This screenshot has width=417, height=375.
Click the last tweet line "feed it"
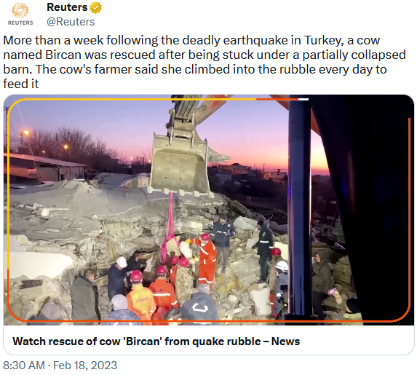click(21, 84)
